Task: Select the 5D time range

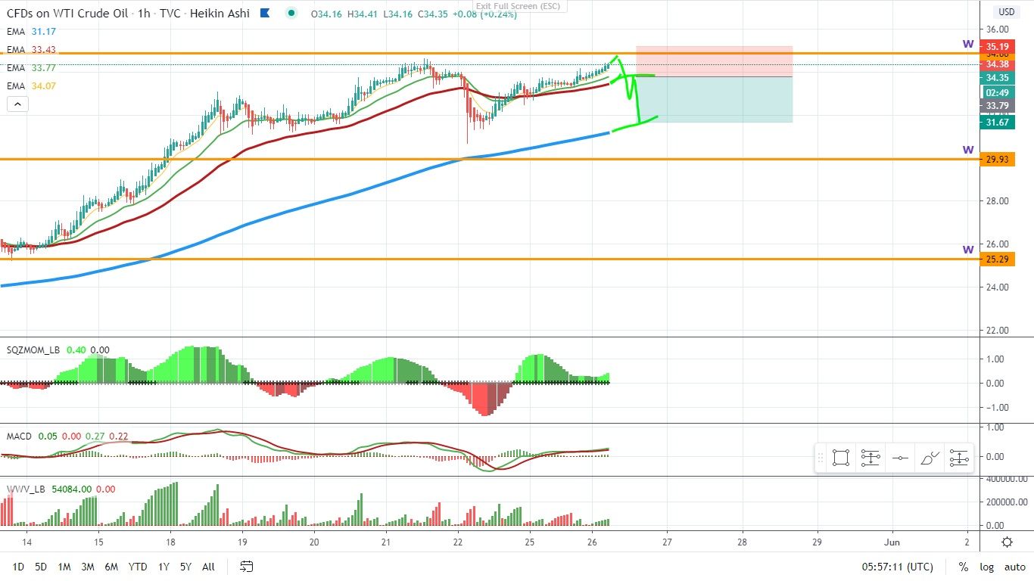Action: coord(42,567)
